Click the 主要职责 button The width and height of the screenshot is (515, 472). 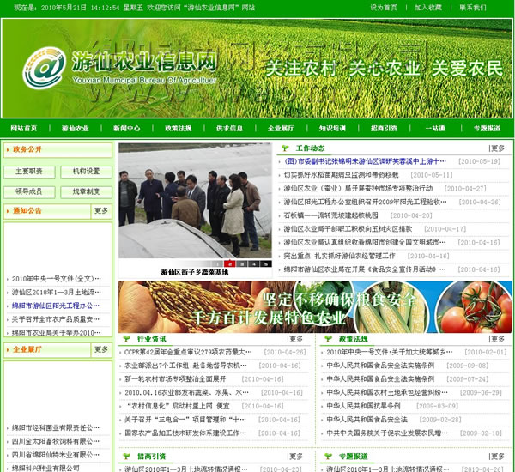[29, 172]
